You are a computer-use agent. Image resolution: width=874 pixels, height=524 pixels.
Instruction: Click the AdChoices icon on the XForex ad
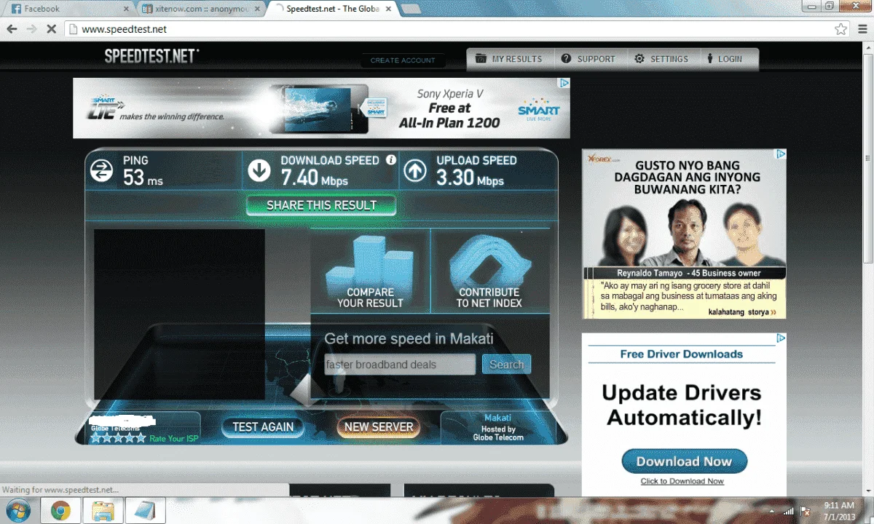[781, 154]
